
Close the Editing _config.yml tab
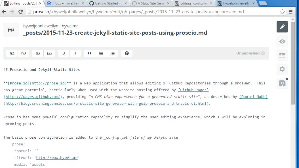coord(211,3)
